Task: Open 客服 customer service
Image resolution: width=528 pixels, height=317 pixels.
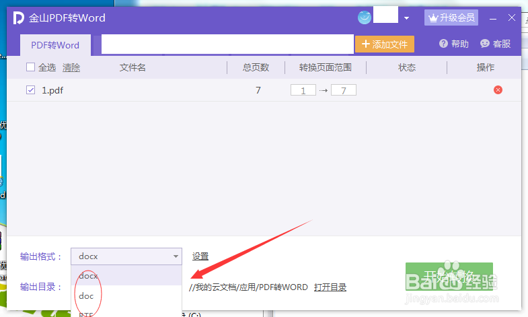Action: pyautogui.click(x=496, y=44)
